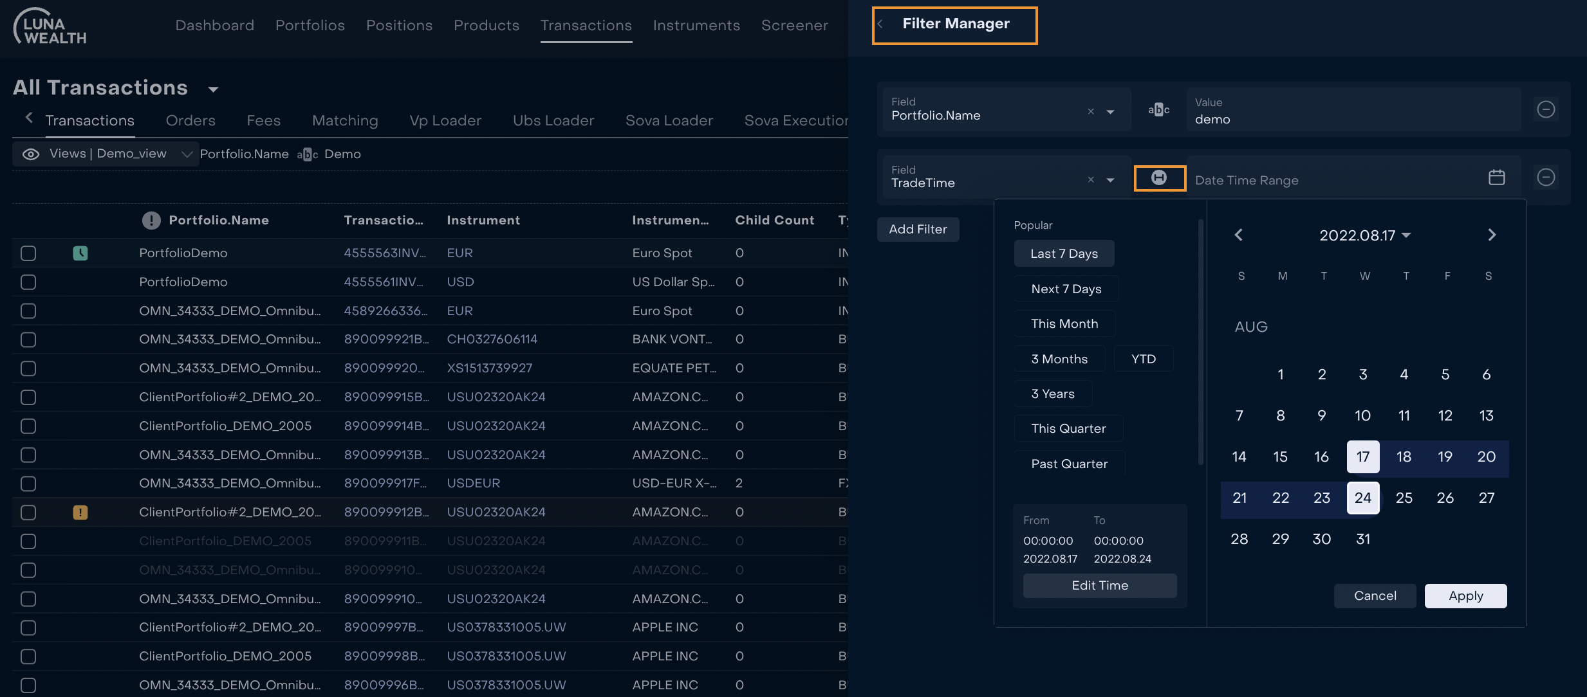Expand the All Transactions dropdown
Image resolution: width=1587 pixels, height=697 pixels.
point(214,89)
